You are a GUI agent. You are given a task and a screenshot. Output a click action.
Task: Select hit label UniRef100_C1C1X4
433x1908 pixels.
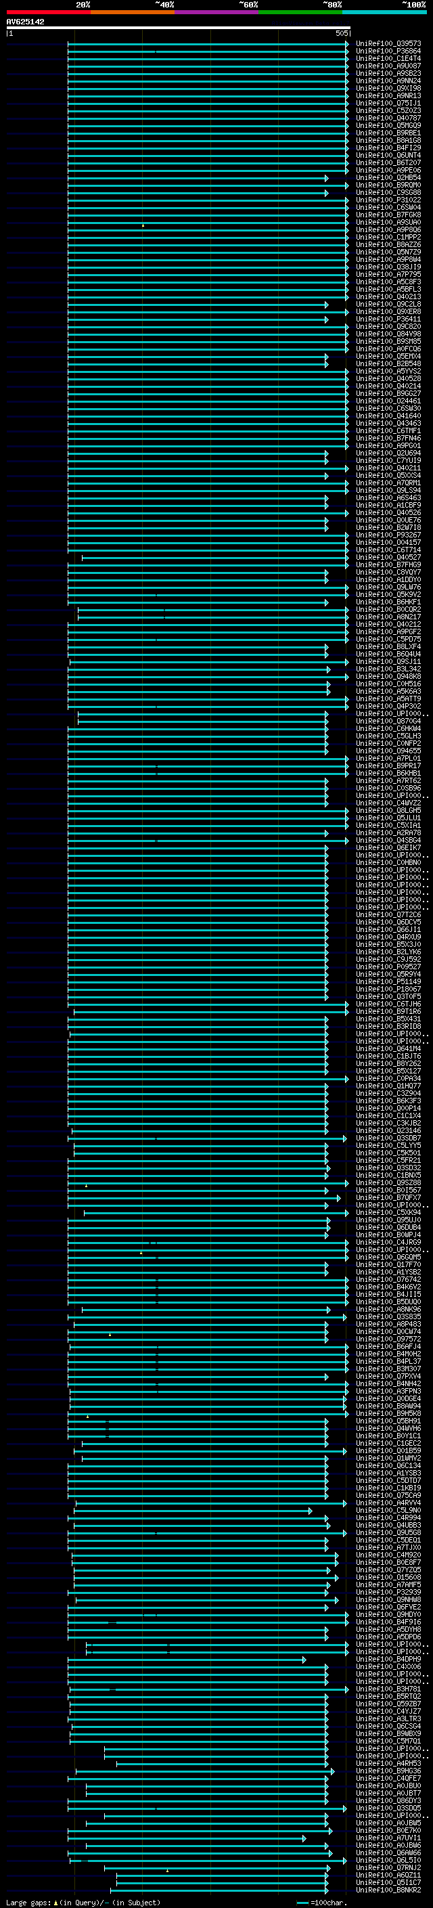click(x=388, y=1115)
